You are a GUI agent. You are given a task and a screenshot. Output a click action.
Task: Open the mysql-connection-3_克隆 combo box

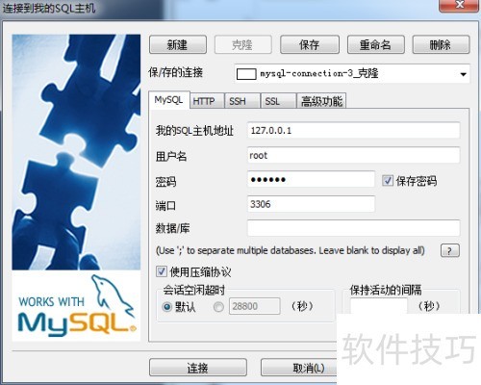(x=352, y=74)
